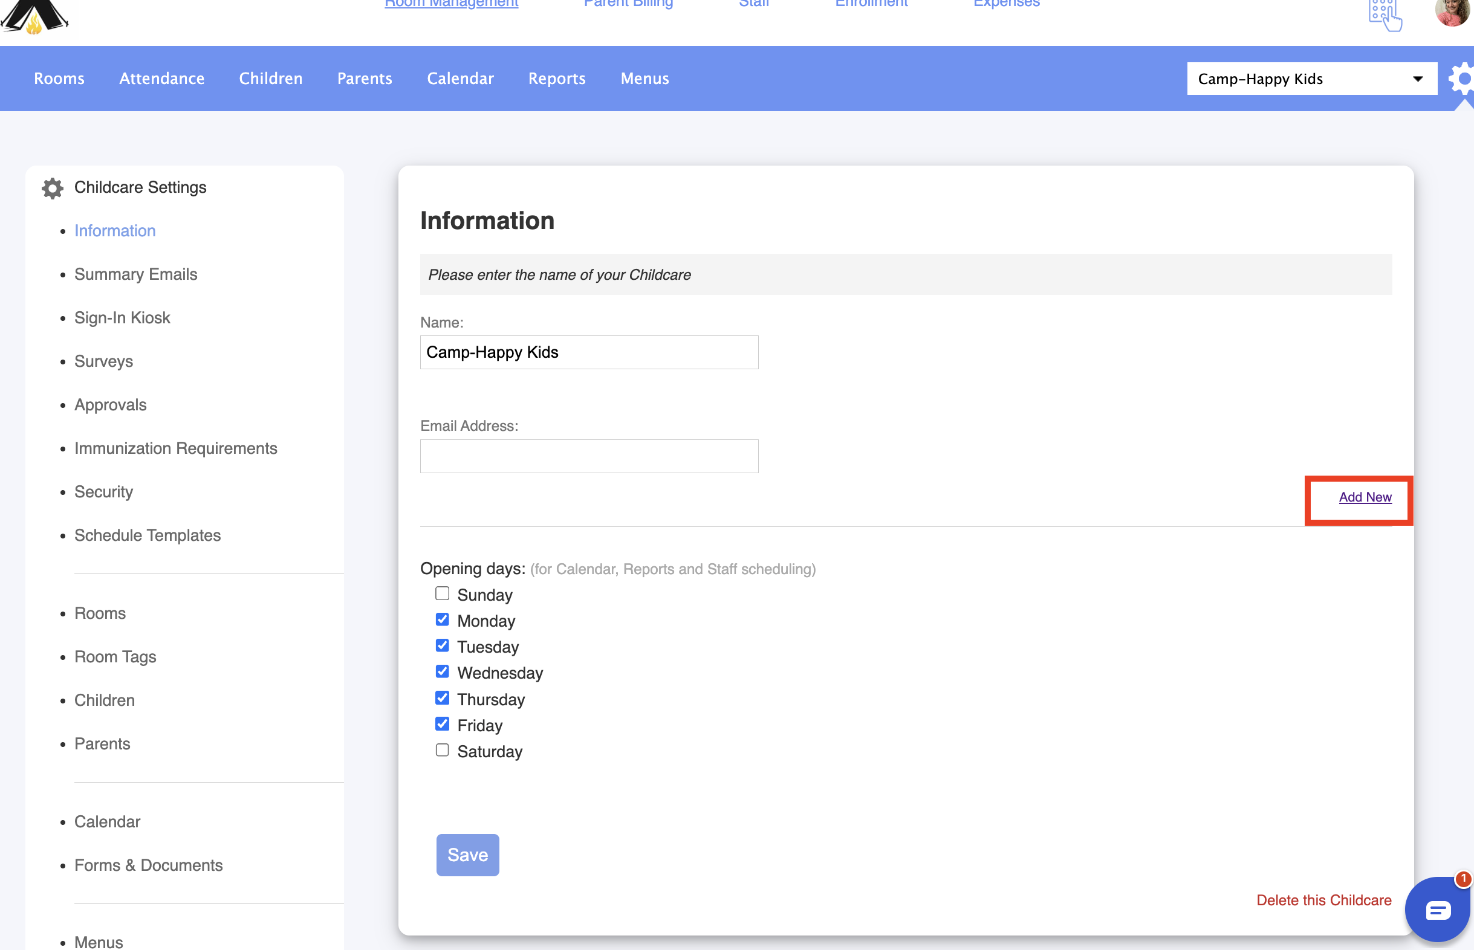Click Delete this Childcare link
Viewport: 1474px width, 950px height.
[1323, 900]
